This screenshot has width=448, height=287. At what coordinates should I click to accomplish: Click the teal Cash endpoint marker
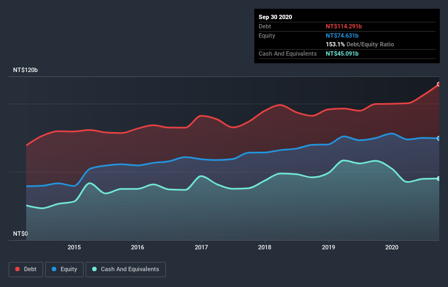439,178
